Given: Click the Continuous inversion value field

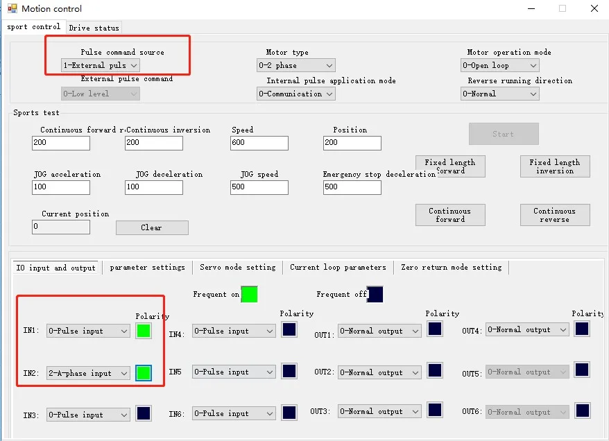Looking at the screenshot, I should click(154, 143).
